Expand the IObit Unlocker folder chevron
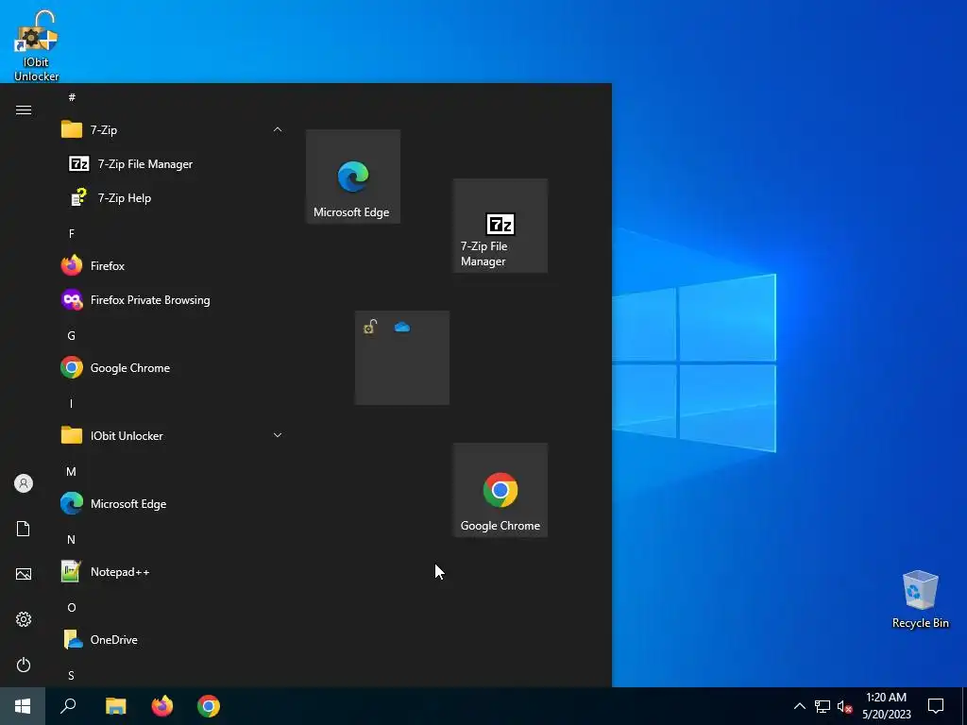967x725 pixels. [278, 435]
